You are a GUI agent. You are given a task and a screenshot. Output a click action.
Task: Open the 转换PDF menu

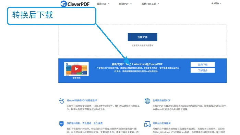[x=103, y=4]
